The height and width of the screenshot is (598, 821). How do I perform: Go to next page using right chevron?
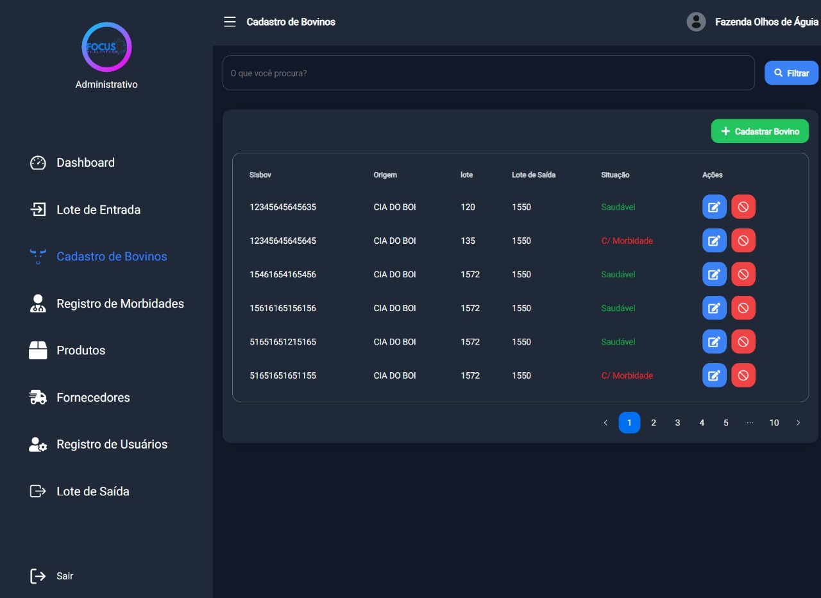pyautogui.click(x=798, y=423)
